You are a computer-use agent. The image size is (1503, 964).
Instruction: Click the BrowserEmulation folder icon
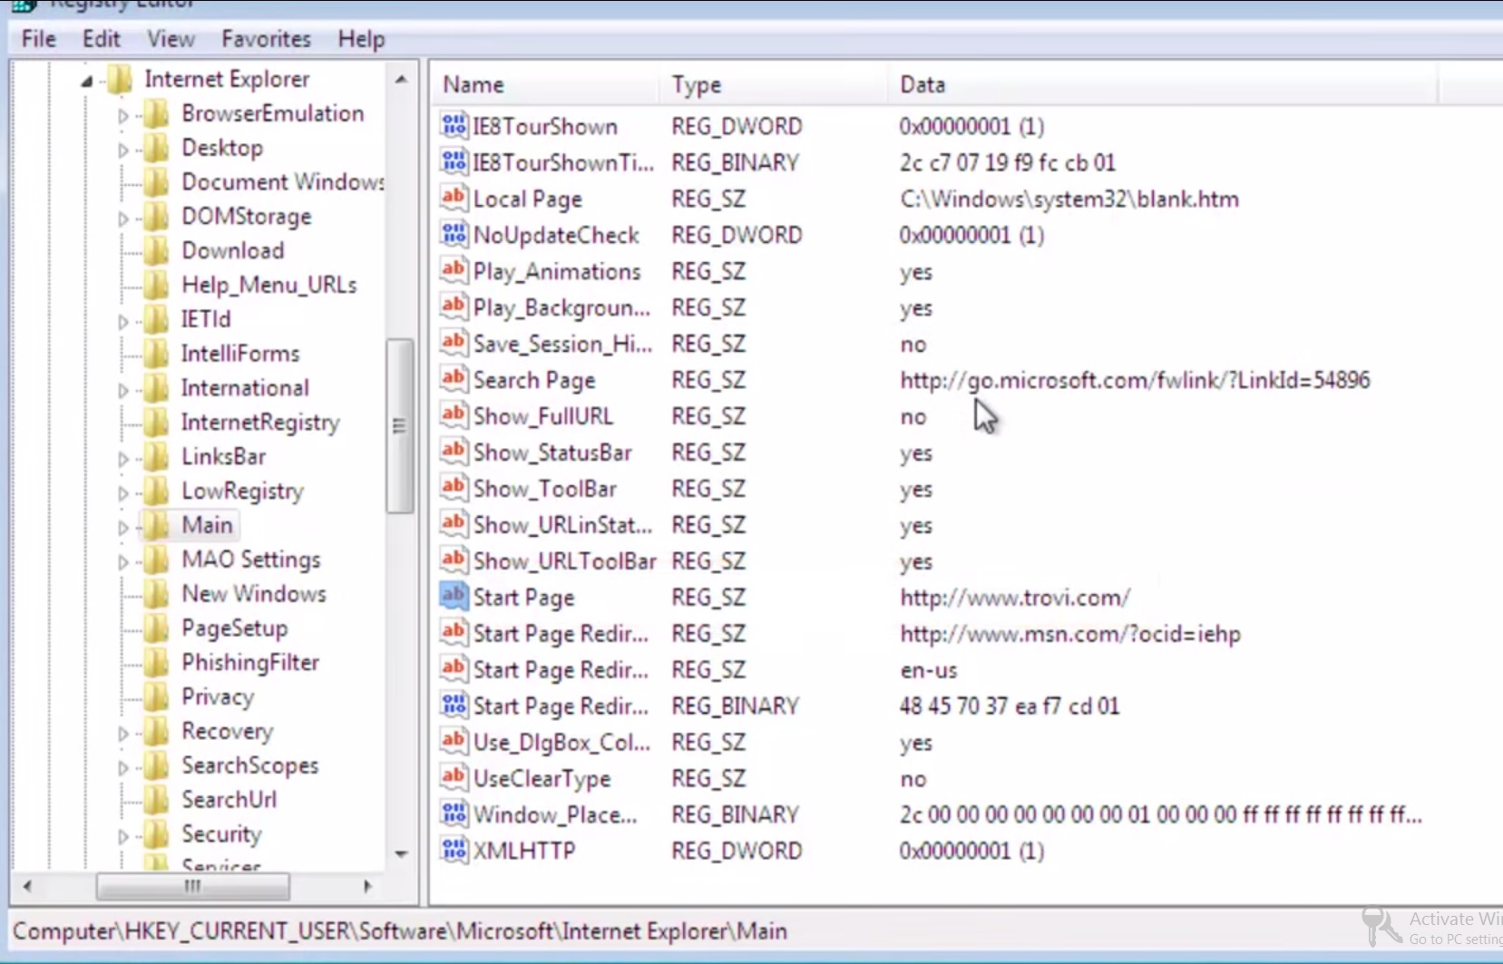157,114
